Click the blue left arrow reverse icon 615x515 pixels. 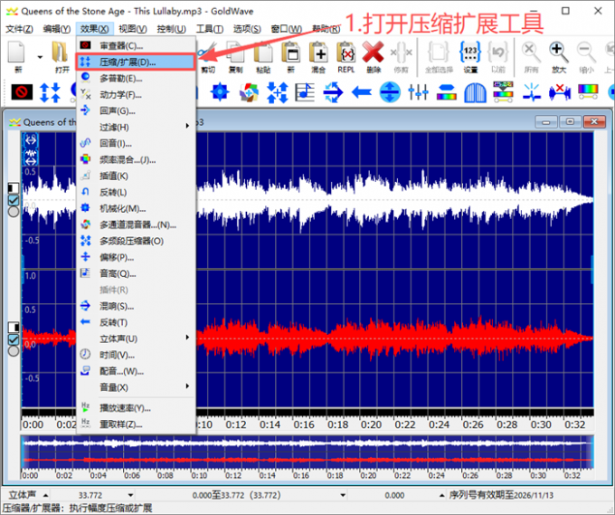tap(361, 92)
